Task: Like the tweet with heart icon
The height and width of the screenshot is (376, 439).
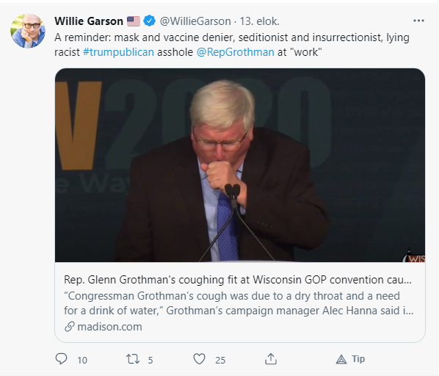Action: (x=200, y=359)
